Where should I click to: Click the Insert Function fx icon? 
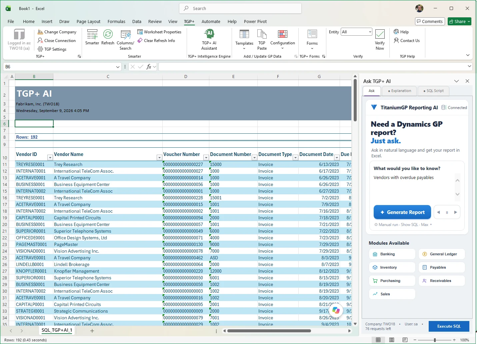149,67
